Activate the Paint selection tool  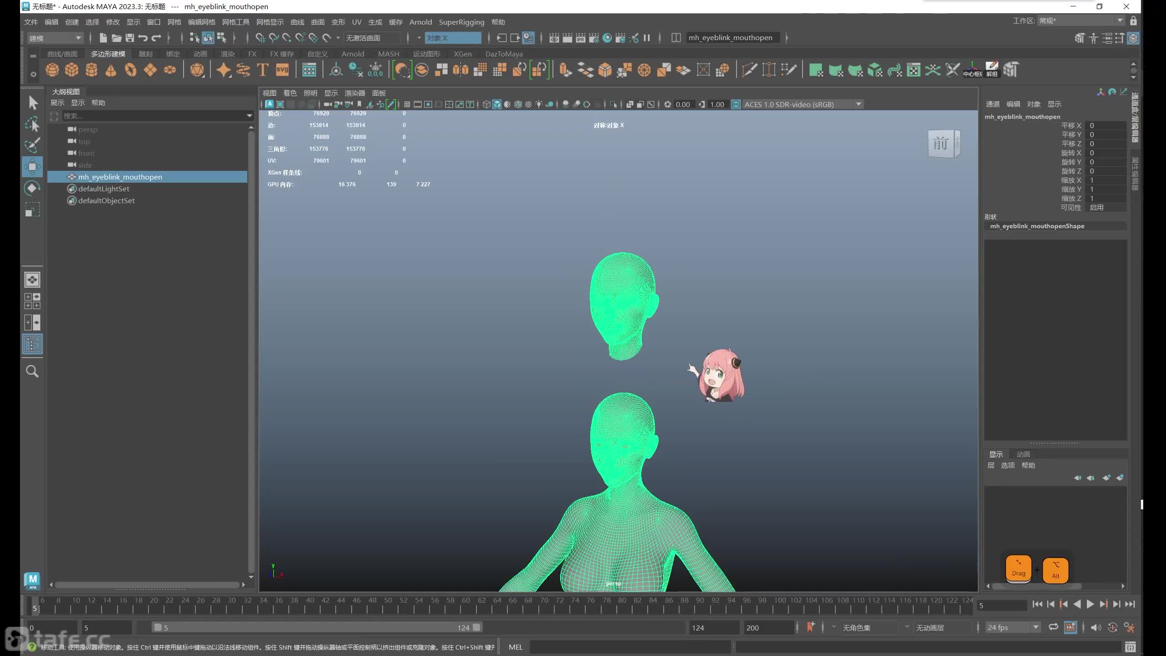tap(32, 145)
